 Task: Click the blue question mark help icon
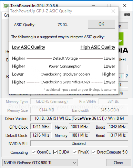127,76
